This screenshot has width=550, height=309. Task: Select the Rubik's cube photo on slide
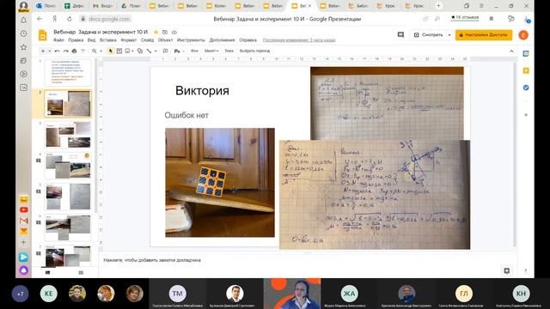pyautogui.click(x=220, y=183)
